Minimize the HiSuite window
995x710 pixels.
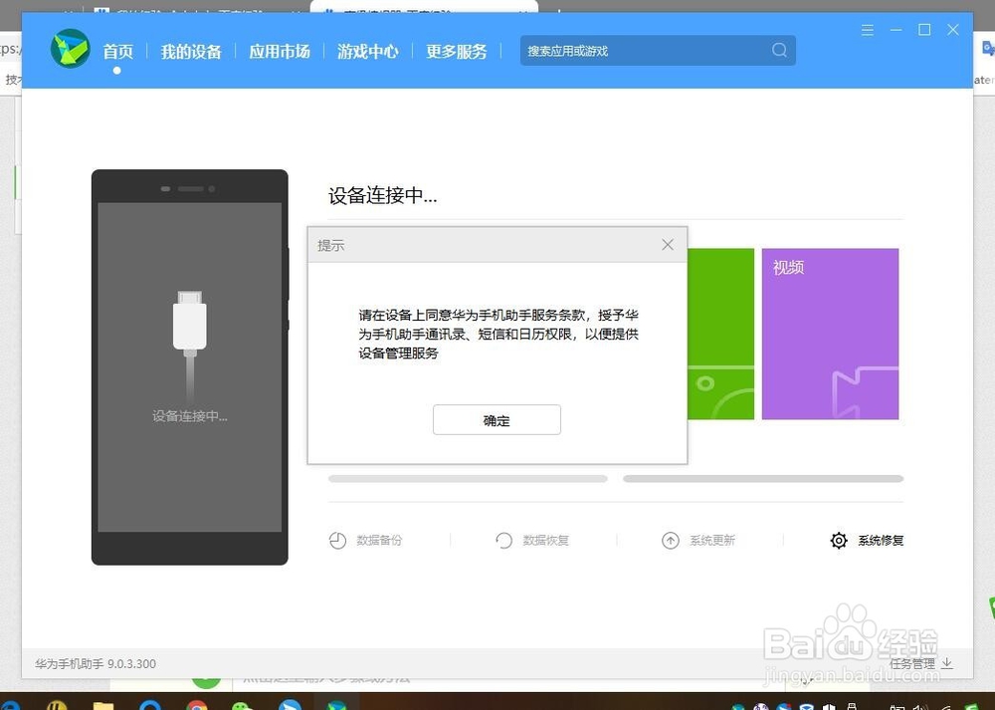[896, 30]
